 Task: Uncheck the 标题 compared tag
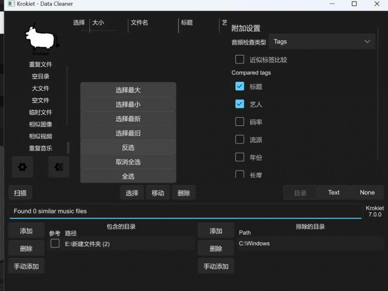coord(240,87)
